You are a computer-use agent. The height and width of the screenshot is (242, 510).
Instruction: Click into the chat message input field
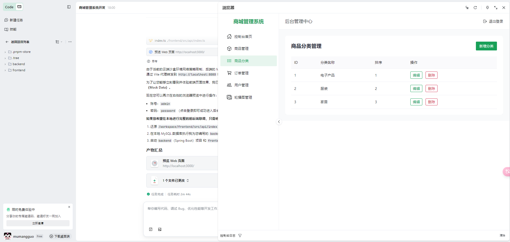coord(181,213)
